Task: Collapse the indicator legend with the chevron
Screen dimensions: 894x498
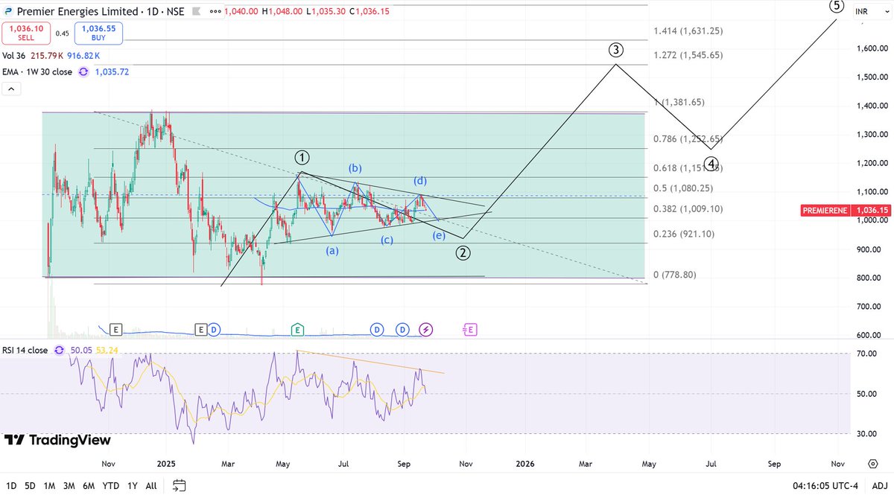Action: click(11, 89)
